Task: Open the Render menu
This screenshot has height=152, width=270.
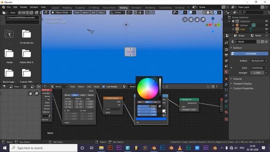Action: pos(24,7)
